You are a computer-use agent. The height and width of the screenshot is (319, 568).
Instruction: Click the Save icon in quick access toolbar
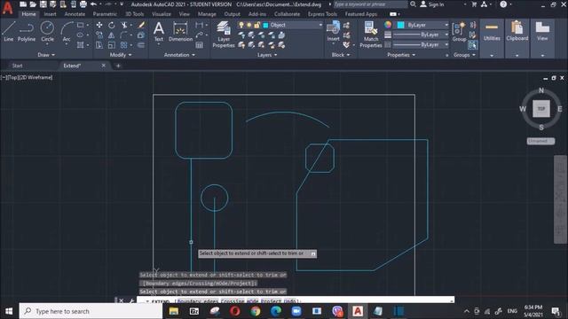pos(43,4)
